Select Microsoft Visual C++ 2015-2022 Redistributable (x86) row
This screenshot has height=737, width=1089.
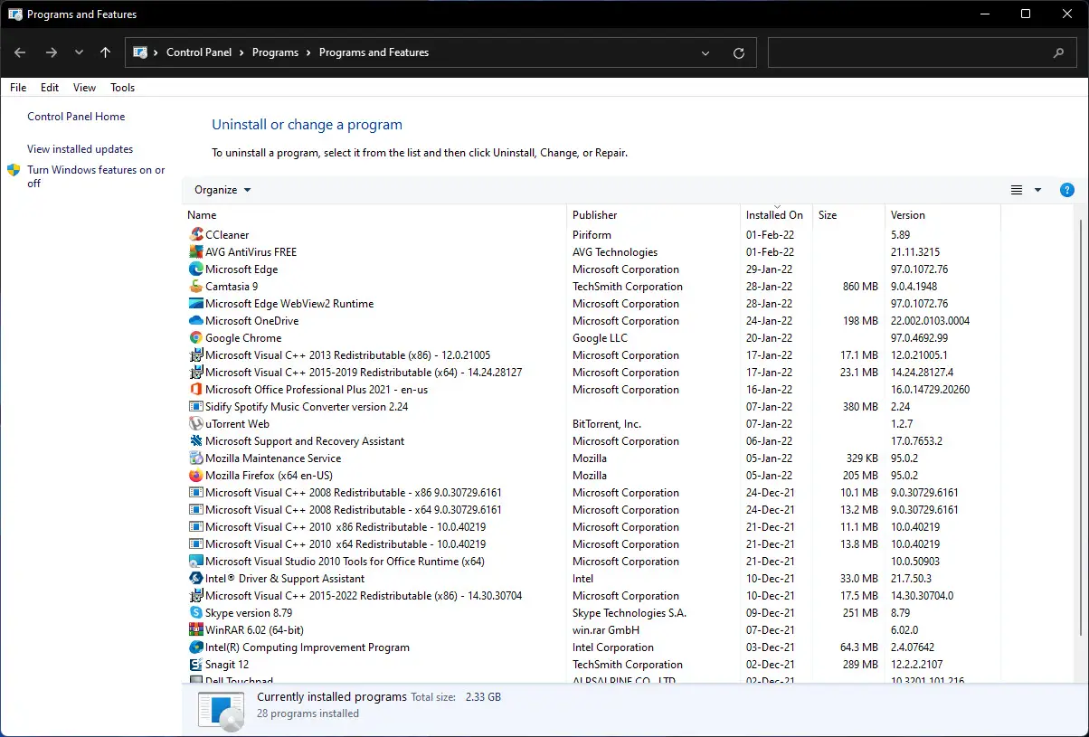[592, 596]
